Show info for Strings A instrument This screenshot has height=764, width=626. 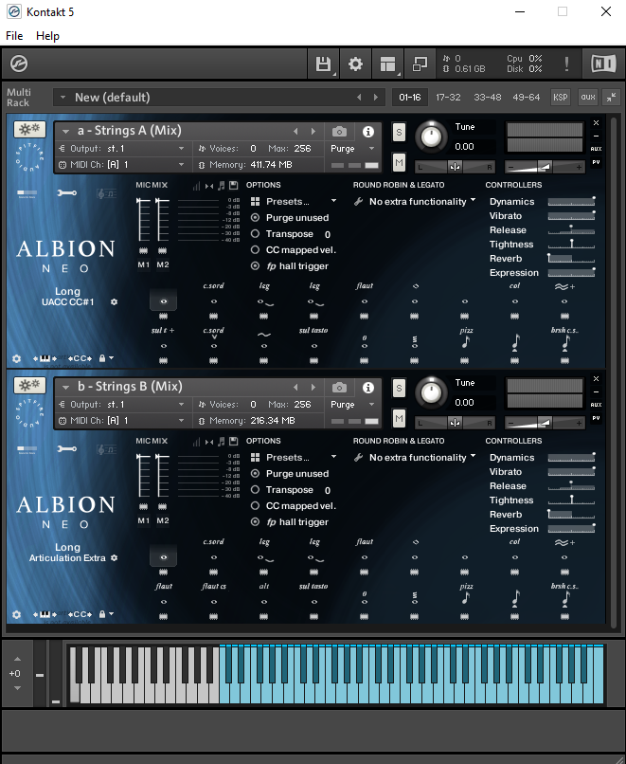click(368, 132)
